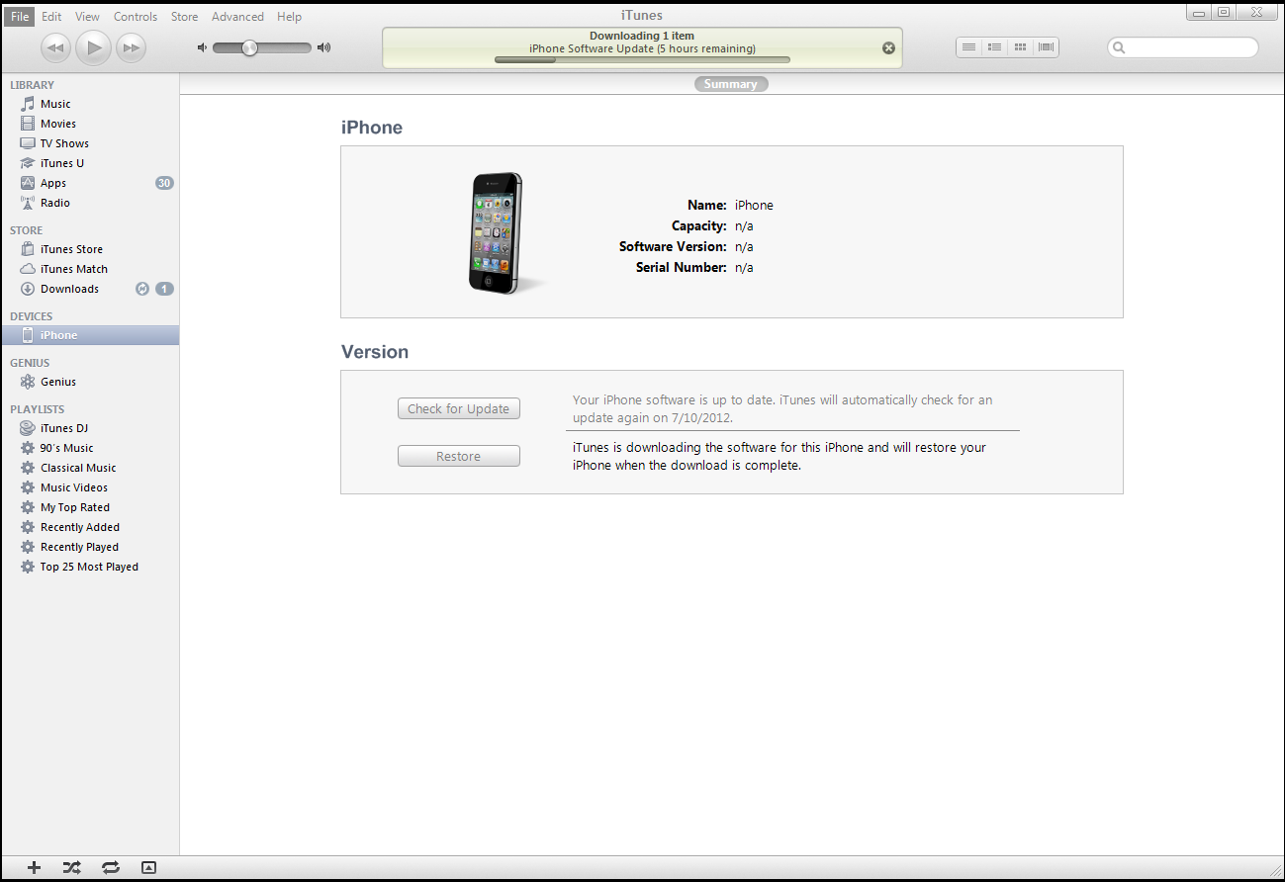Click the Previous track rewind button

(x=56, y=47)
